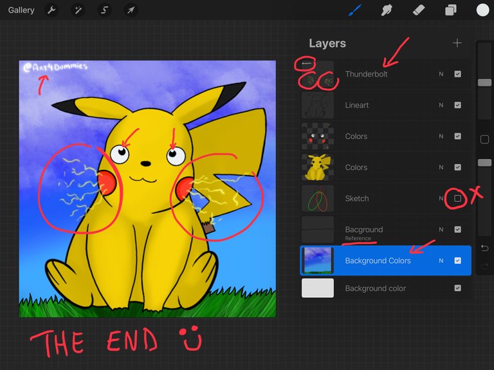Select the Background color row label
The height and width of the screenshot is (370, 494).
coord(375,288)
